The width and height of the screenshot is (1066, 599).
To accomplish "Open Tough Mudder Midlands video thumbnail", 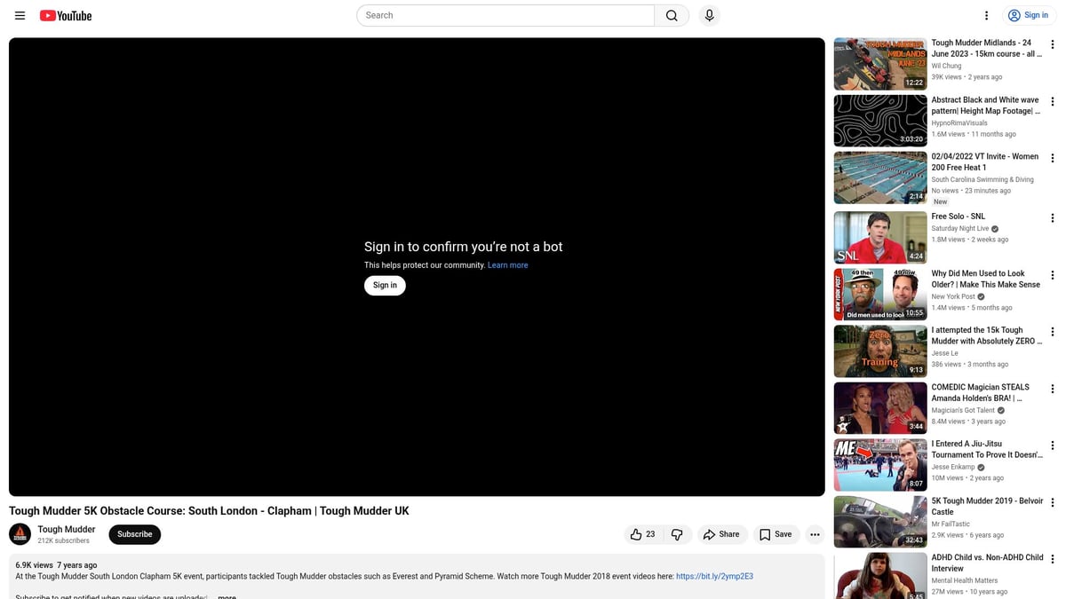I will (880, 64).
